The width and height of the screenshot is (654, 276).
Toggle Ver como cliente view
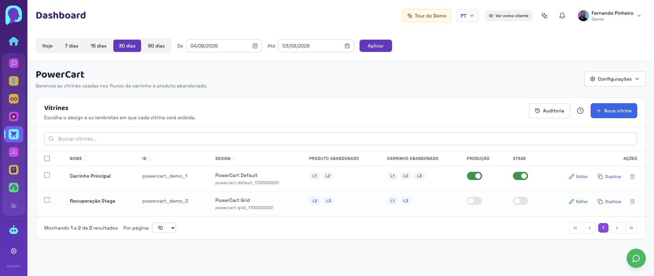pos(508,16)
